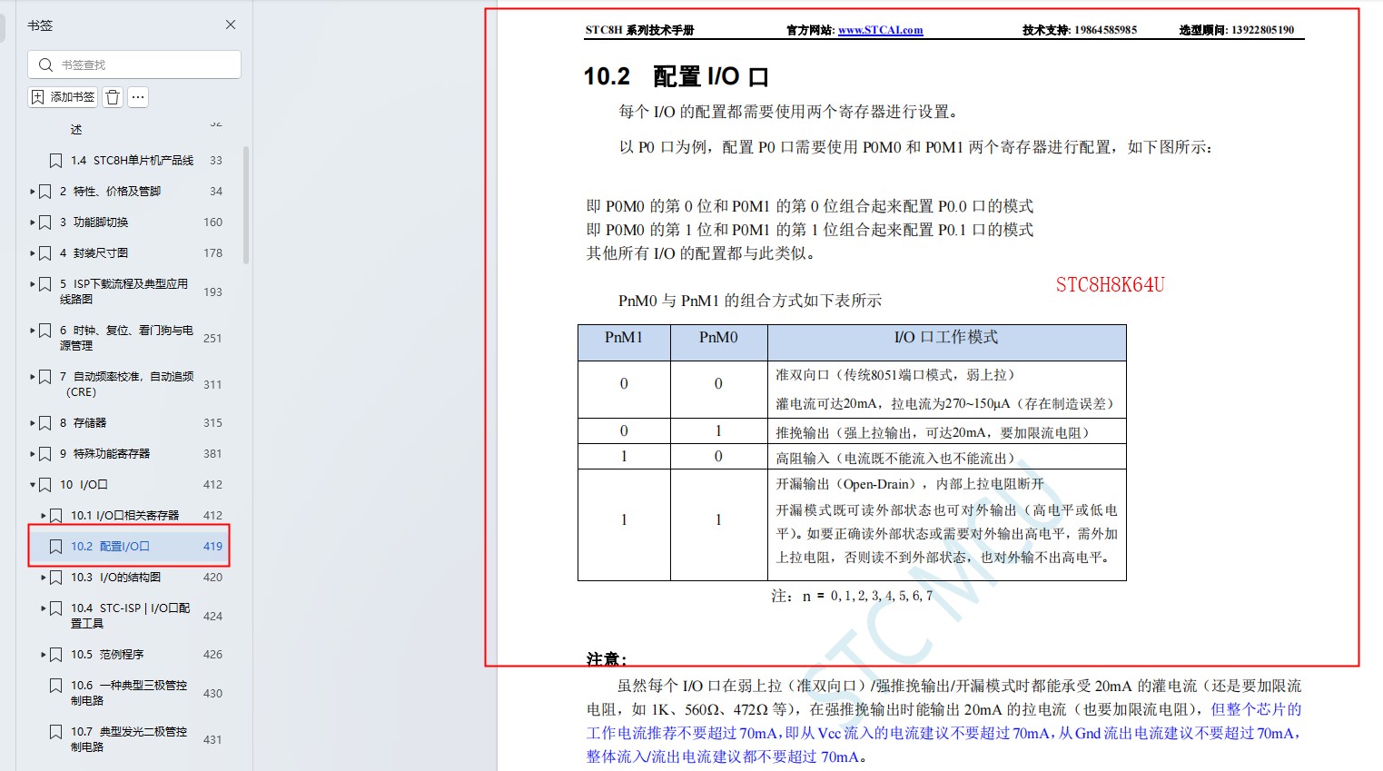Open the www.STCAI.com link in header
The image size is (1383, 771).
click(880, 30)
